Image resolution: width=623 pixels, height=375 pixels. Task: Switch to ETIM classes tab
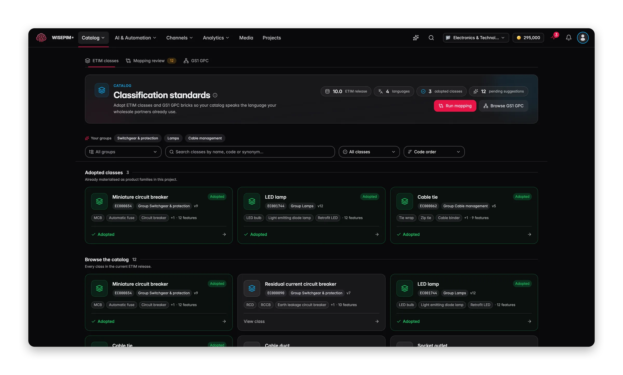pos(102,61)
